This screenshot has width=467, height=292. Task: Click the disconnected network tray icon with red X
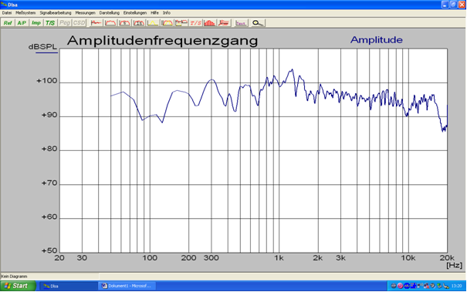(427, 286)
